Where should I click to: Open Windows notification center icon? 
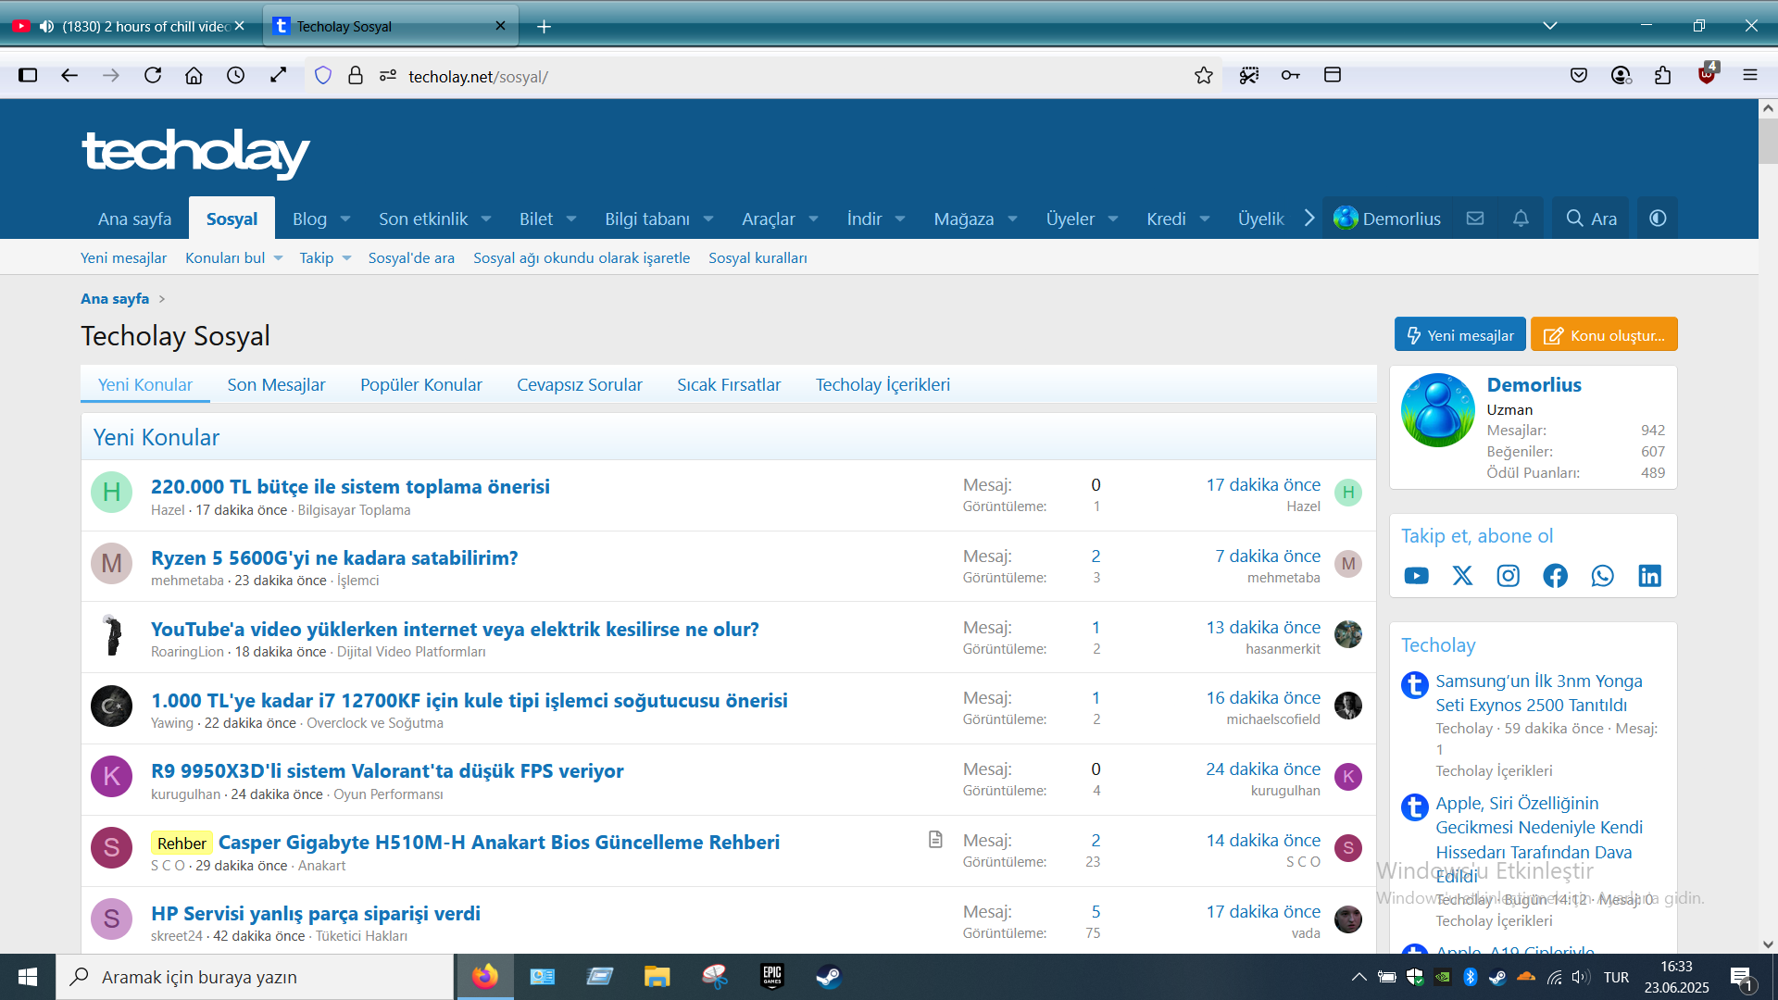1741,977
